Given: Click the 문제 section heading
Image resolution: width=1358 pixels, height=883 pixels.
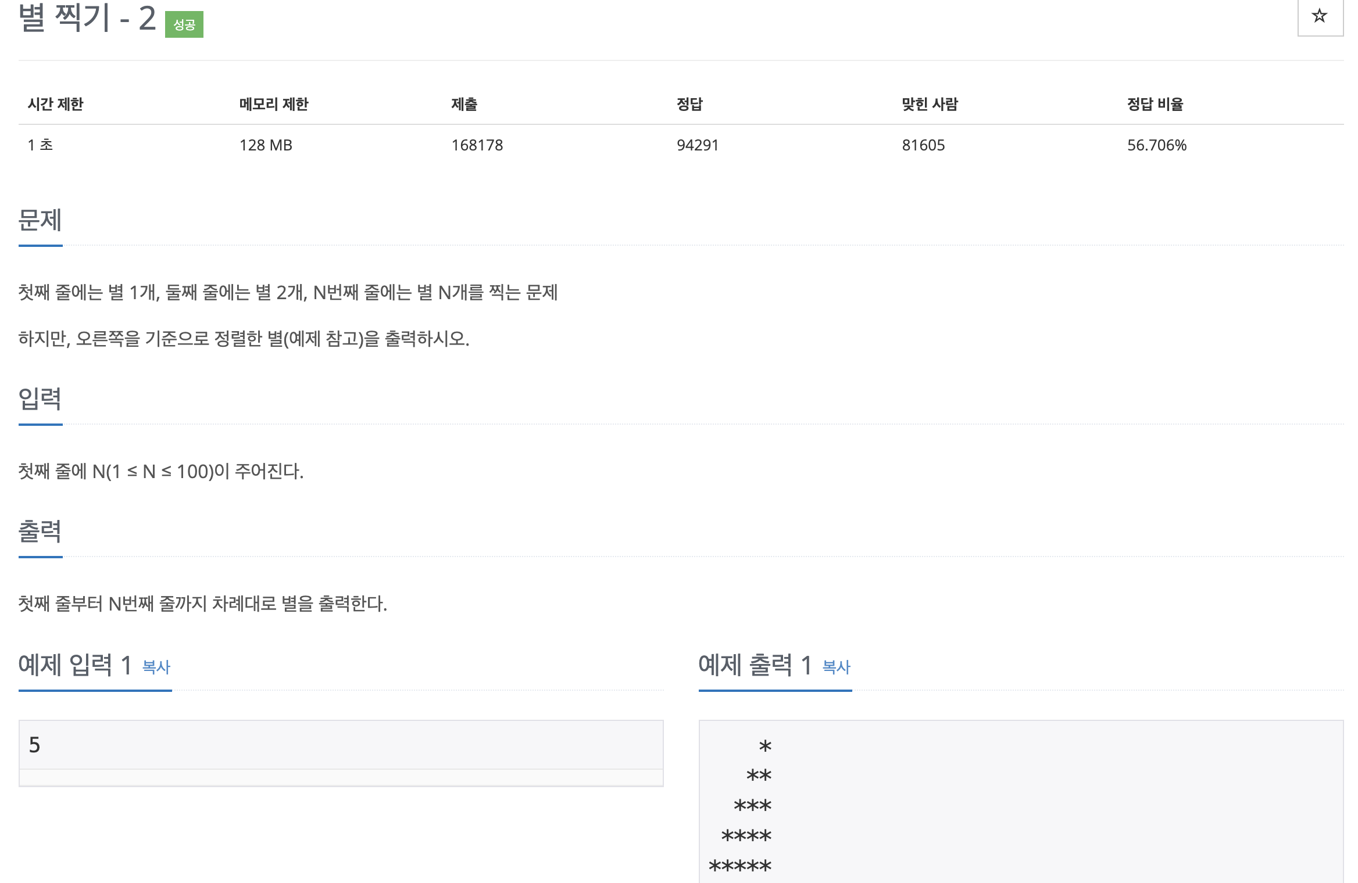Looking at the screenshot, I should [x=40, y=221].
